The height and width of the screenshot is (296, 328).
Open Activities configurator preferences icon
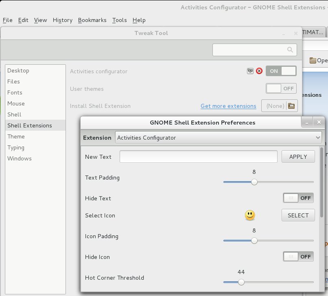pos(250,71)
